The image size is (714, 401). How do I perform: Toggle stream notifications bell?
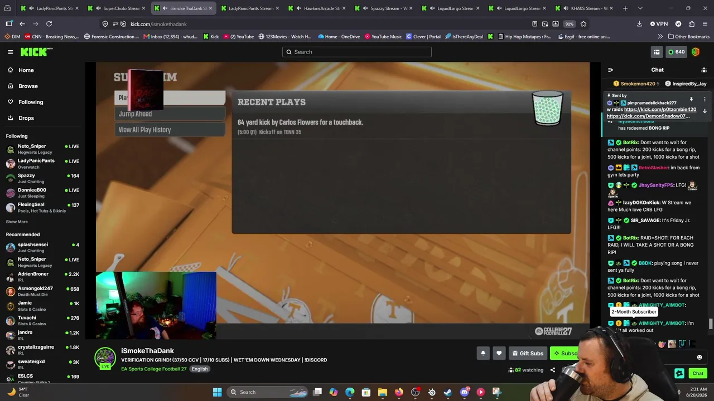click(x=483, y=354)
